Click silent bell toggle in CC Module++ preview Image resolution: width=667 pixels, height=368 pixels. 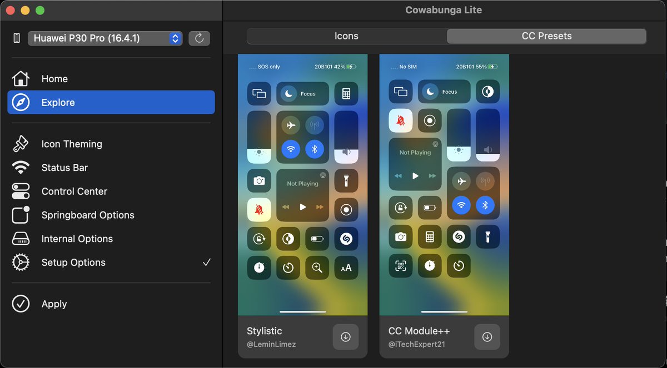coord(401,120)
